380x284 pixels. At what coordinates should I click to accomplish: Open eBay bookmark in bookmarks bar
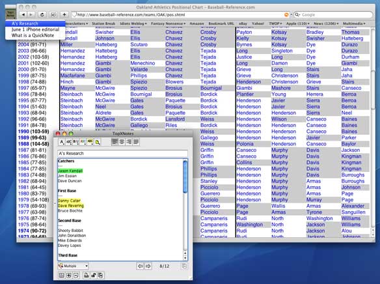[x=243, y=23]
